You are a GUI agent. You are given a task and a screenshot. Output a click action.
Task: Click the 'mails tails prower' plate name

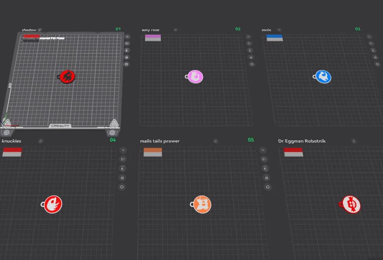160,141
